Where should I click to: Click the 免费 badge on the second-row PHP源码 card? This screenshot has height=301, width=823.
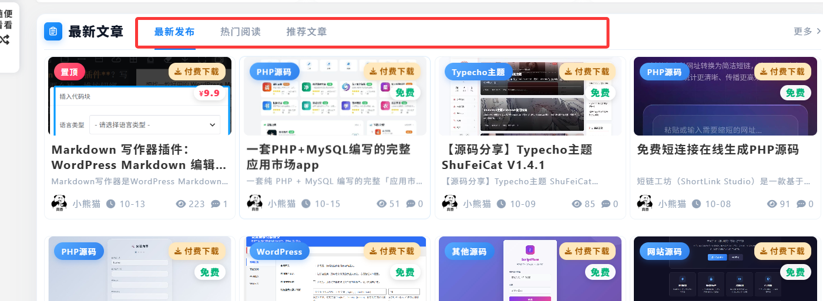tap(209, 272)
